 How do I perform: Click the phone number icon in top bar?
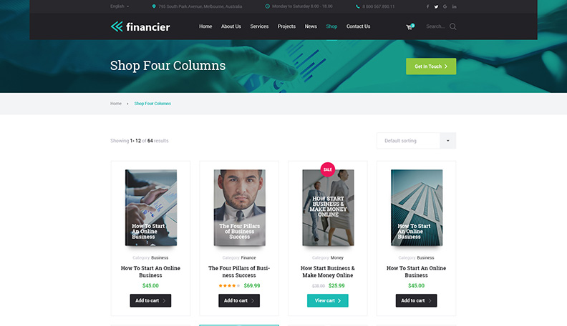[x=358, y=6]
